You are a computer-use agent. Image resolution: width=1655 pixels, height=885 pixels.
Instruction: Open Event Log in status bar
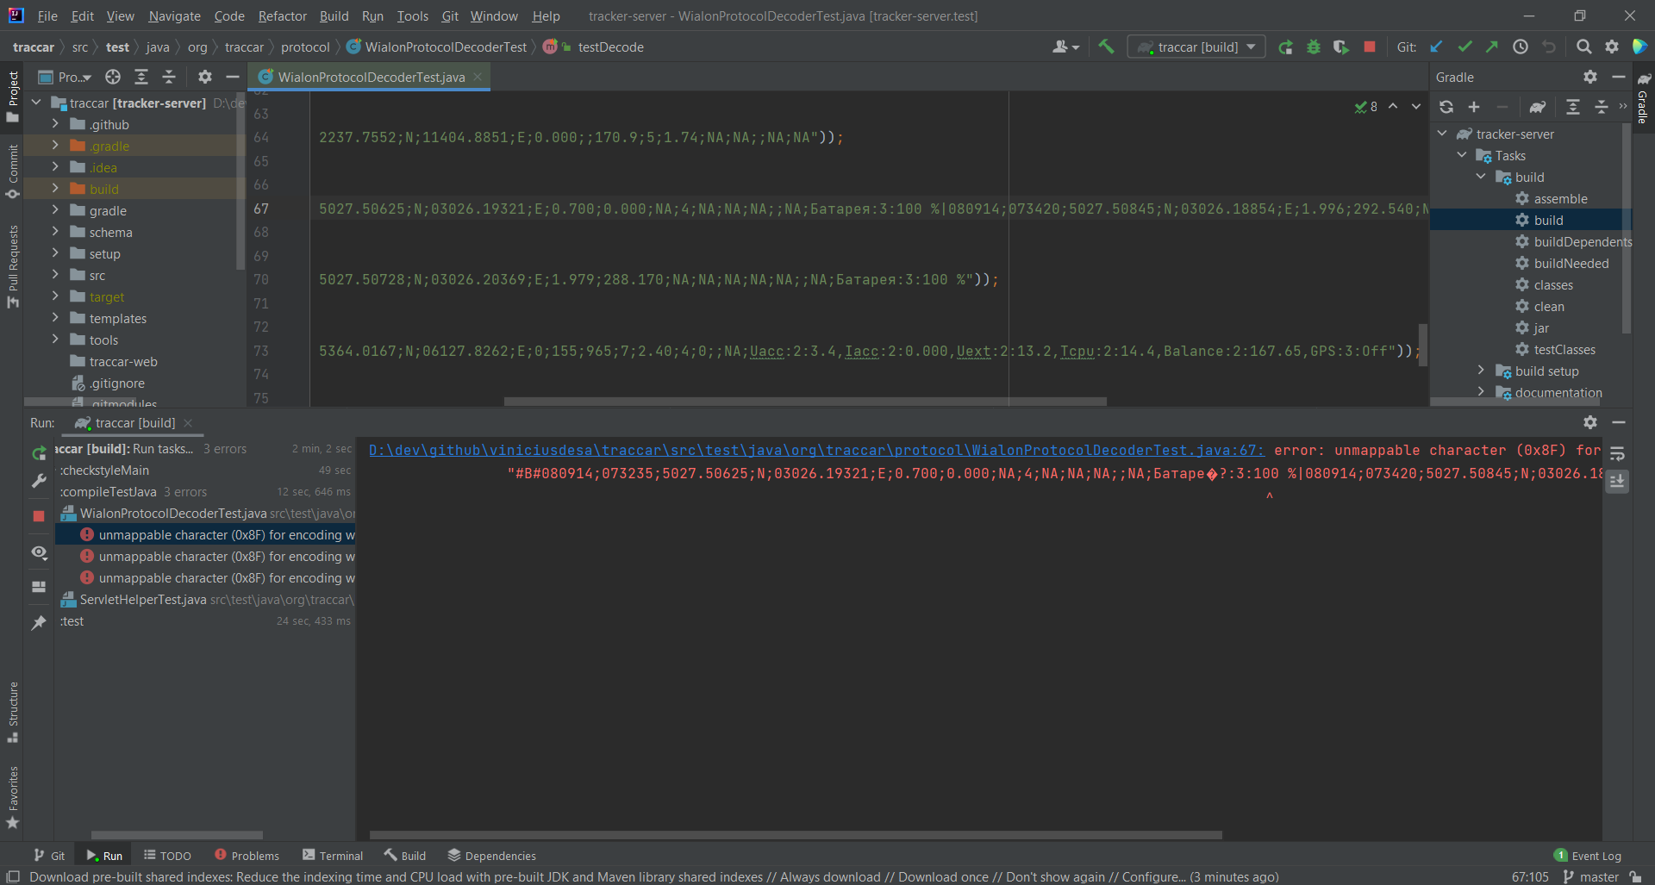click(1587, 855)
